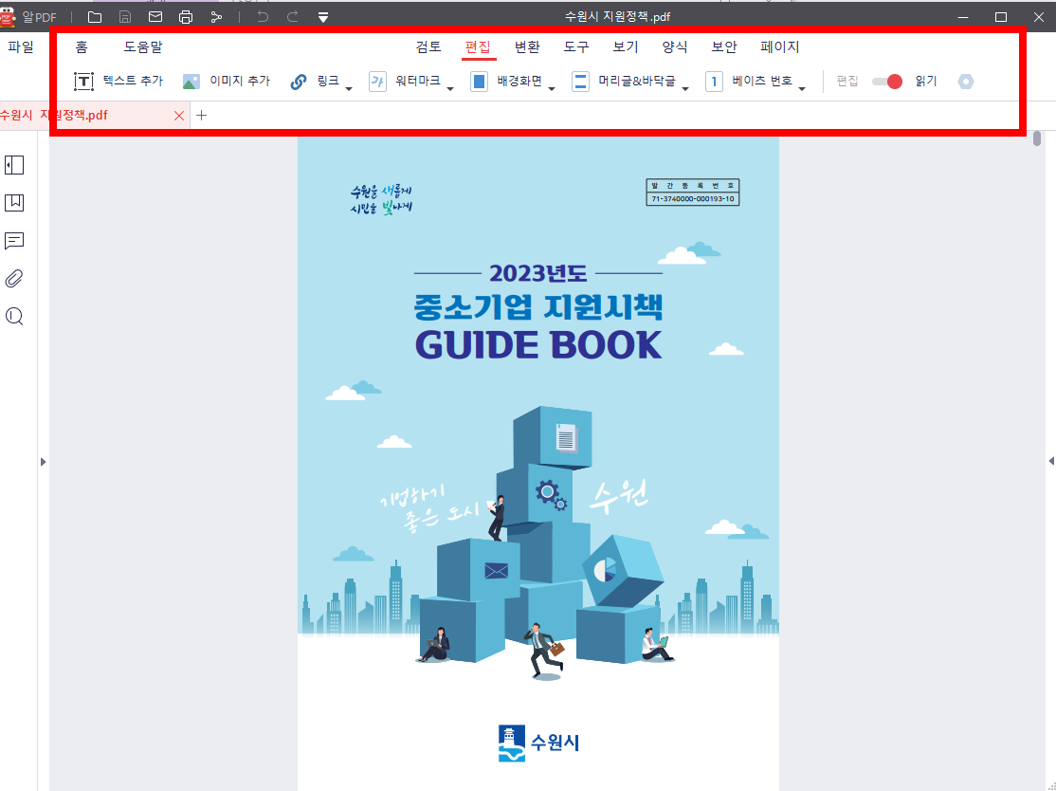Screen dimensions: 1056x791
Task: Open the bookmarks panel
Action: pos(13,203)
